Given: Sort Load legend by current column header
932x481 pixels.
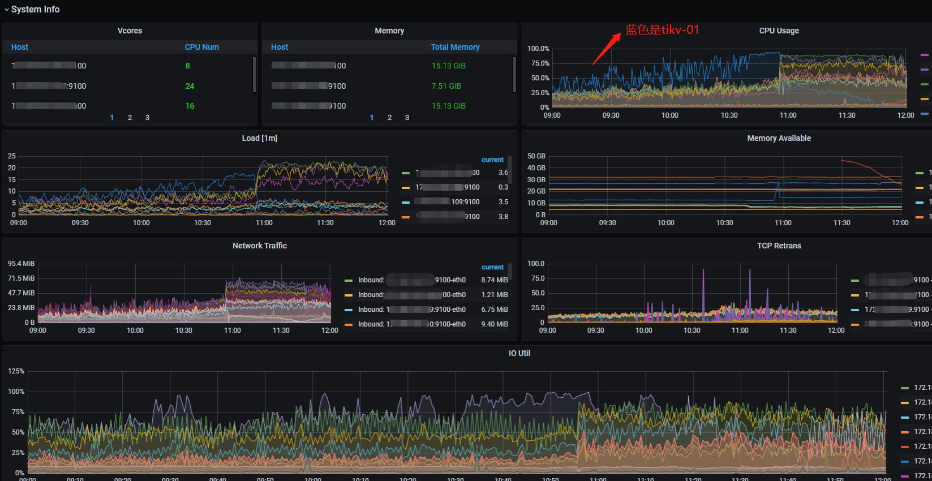Looking at the screenshot, I should coord(492,160).
